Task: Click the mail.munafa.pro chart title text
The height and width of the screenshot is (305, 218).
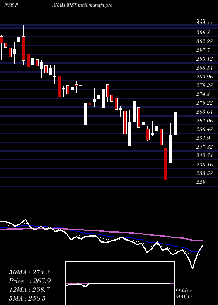Action: point(95,5)
